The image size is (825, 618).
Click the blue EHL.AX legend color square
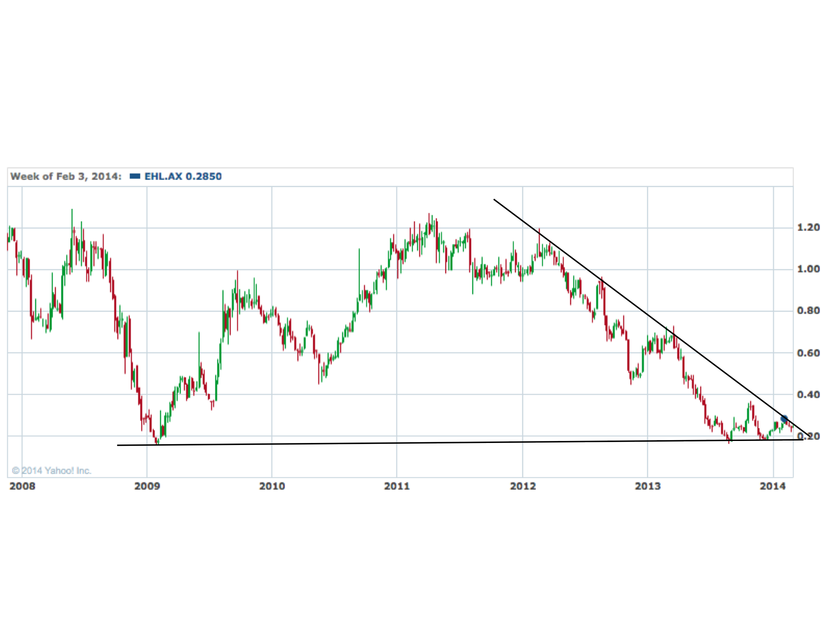click(135, 176)
